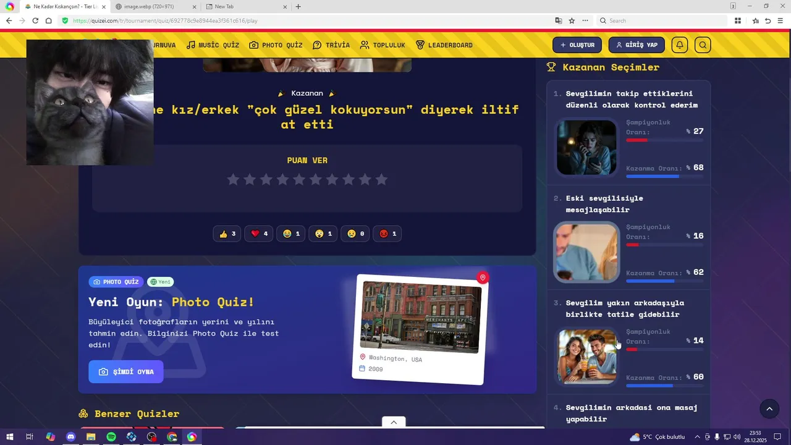Rate with the fifth star under Puan Ver
Screen dimensions: 791x445
tap(299, 179)
